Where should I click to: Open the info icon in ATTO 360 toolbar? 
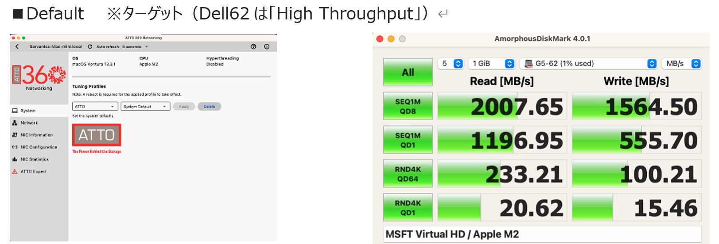[267, 46]
